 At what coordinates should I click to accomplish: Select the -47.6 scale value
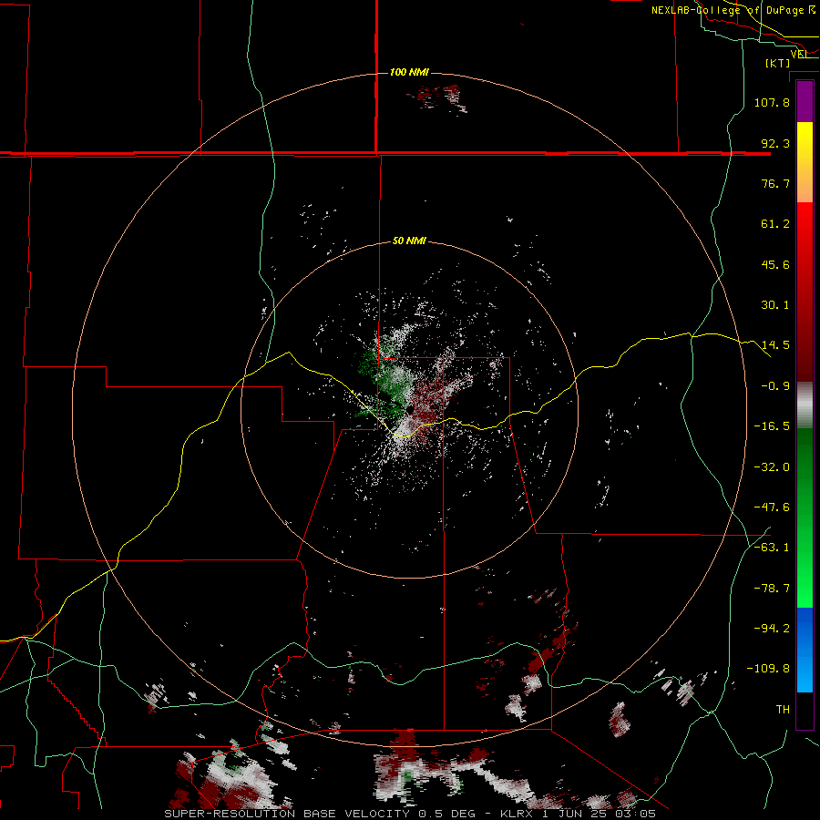[772, 507]
